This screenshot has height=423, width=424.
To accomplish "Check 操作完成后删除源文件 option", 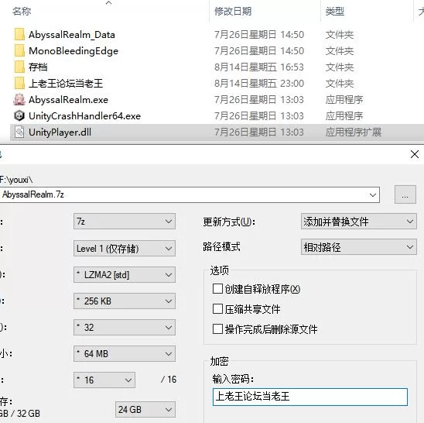I will point(217,329).
